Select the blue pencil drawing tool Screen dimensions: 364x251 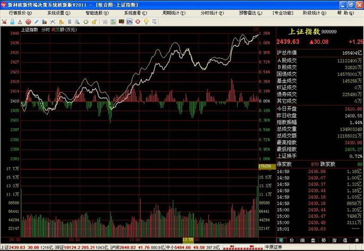pyautogui.click(x=37, y=22)
